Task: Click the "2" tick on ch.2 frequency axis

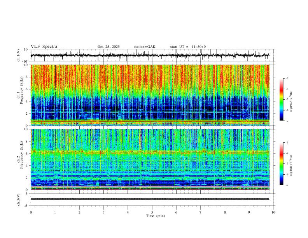Action: pyautogui.click(x=27, y=178)
